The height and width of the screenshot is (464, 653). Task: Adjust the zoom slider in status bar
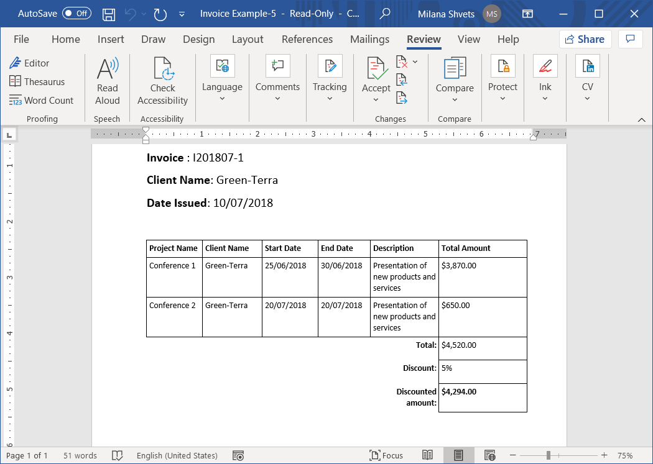coord(548,455)
